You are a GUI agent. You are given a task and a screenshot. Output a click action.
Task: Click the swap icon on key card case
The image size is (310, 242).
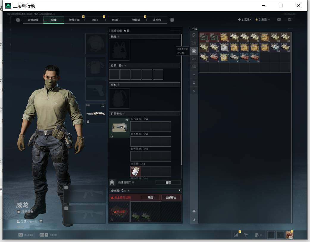127,120
